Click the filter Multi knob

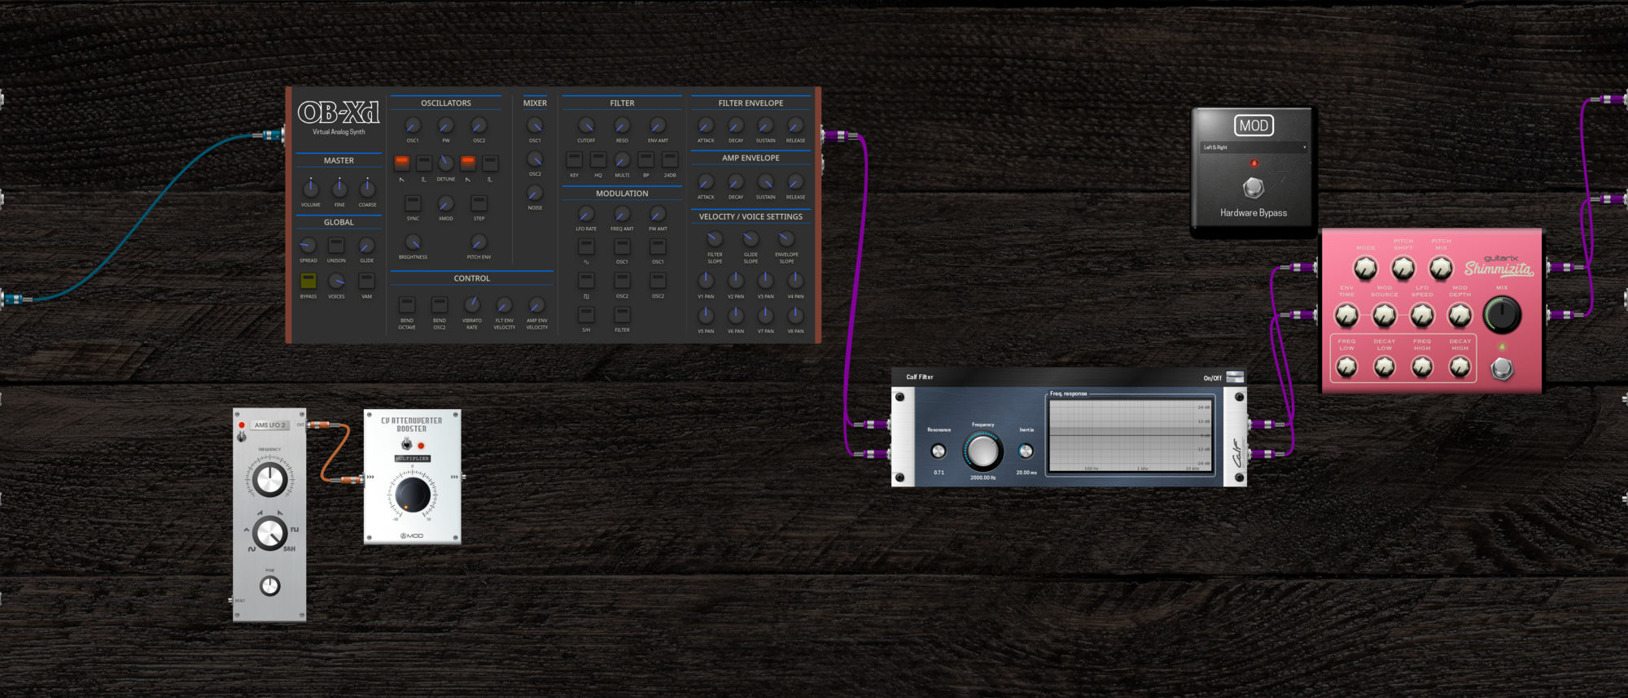(622, 159)
